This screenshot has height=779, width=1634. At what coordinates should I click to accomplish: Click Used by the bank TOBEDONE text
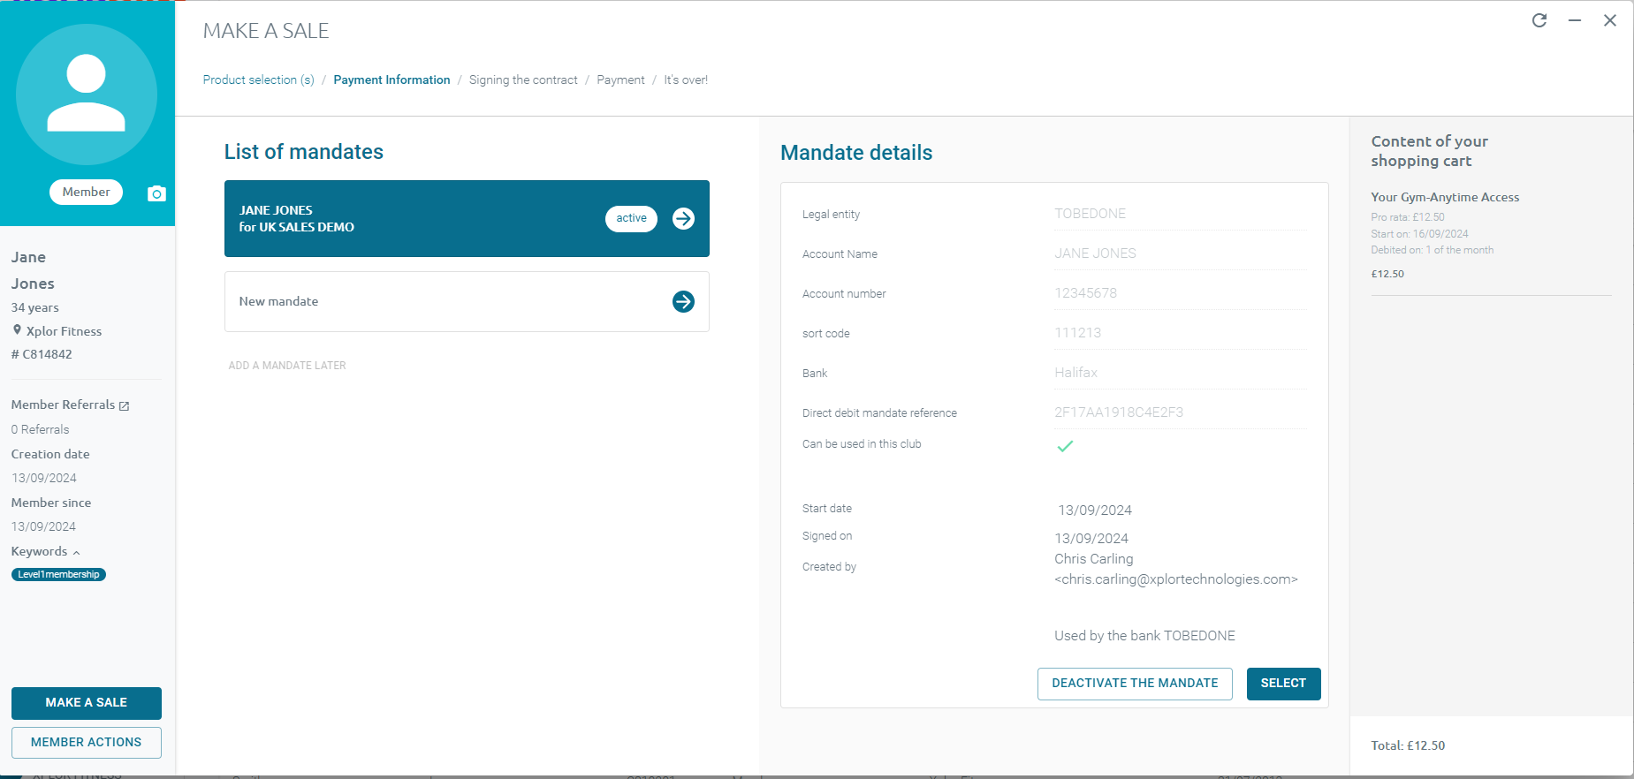tap(1144, 636)
